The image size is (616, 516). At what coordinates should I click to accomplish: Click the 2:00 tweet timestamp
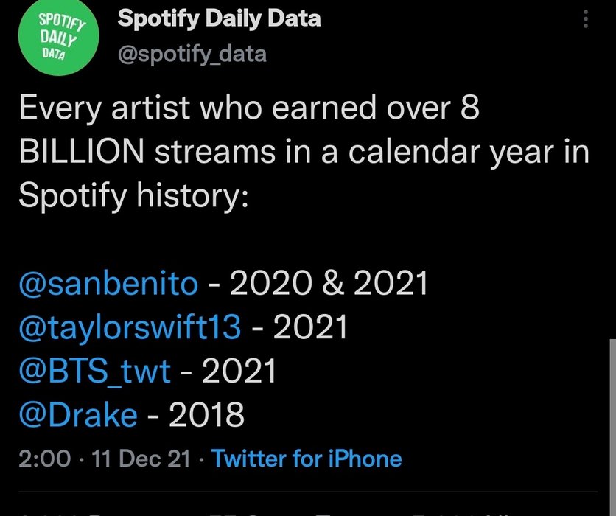pyautogui.click(x=44, y=459)
